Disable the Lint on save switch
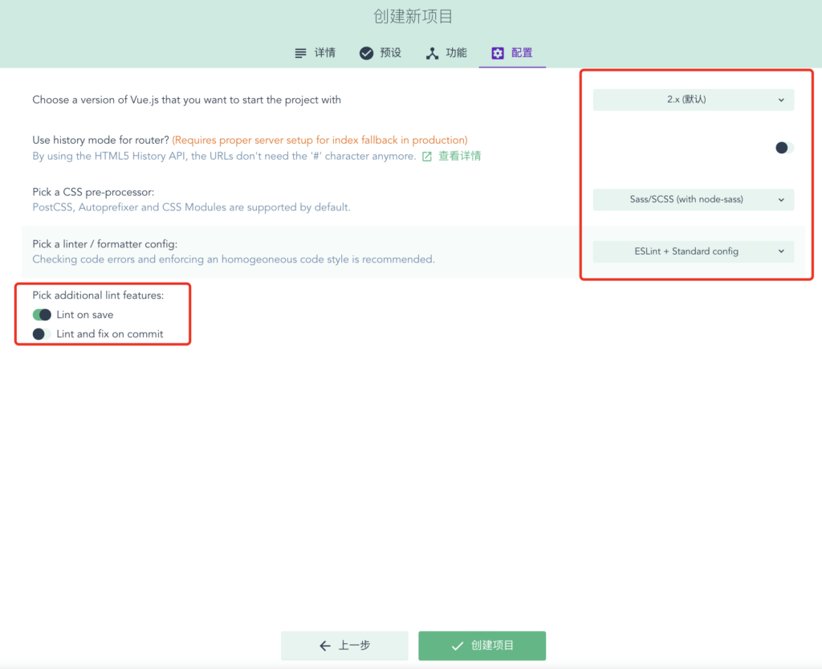 click(42, 315)
